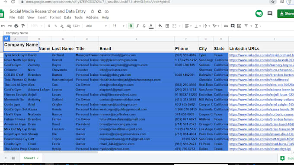Select the Paint format tool

(23, 26)
